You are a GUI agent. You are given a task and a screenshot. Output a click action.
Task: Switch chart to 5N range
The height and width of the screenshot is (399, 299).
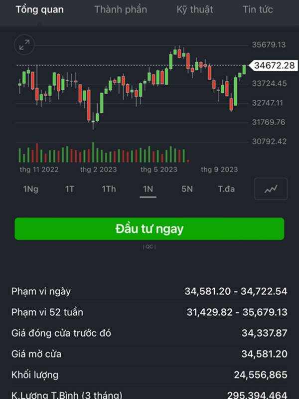pos(187,189)
